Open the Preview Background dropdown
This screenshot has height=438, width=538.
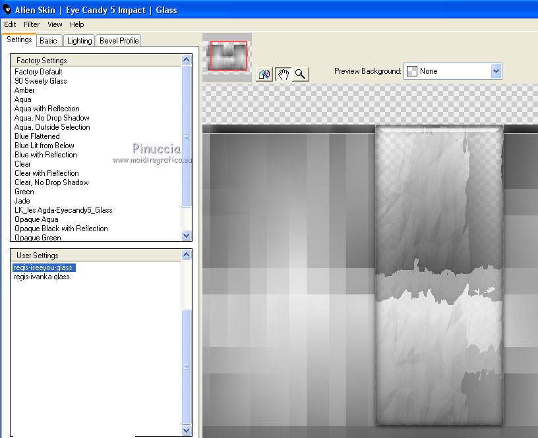click(452, 71)
